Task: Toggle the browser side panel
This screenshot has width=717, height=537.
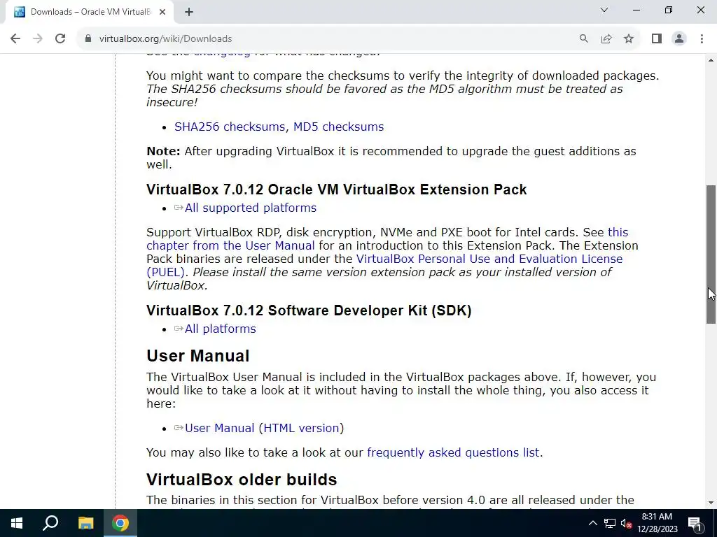Action: click(x=657, y=39)
